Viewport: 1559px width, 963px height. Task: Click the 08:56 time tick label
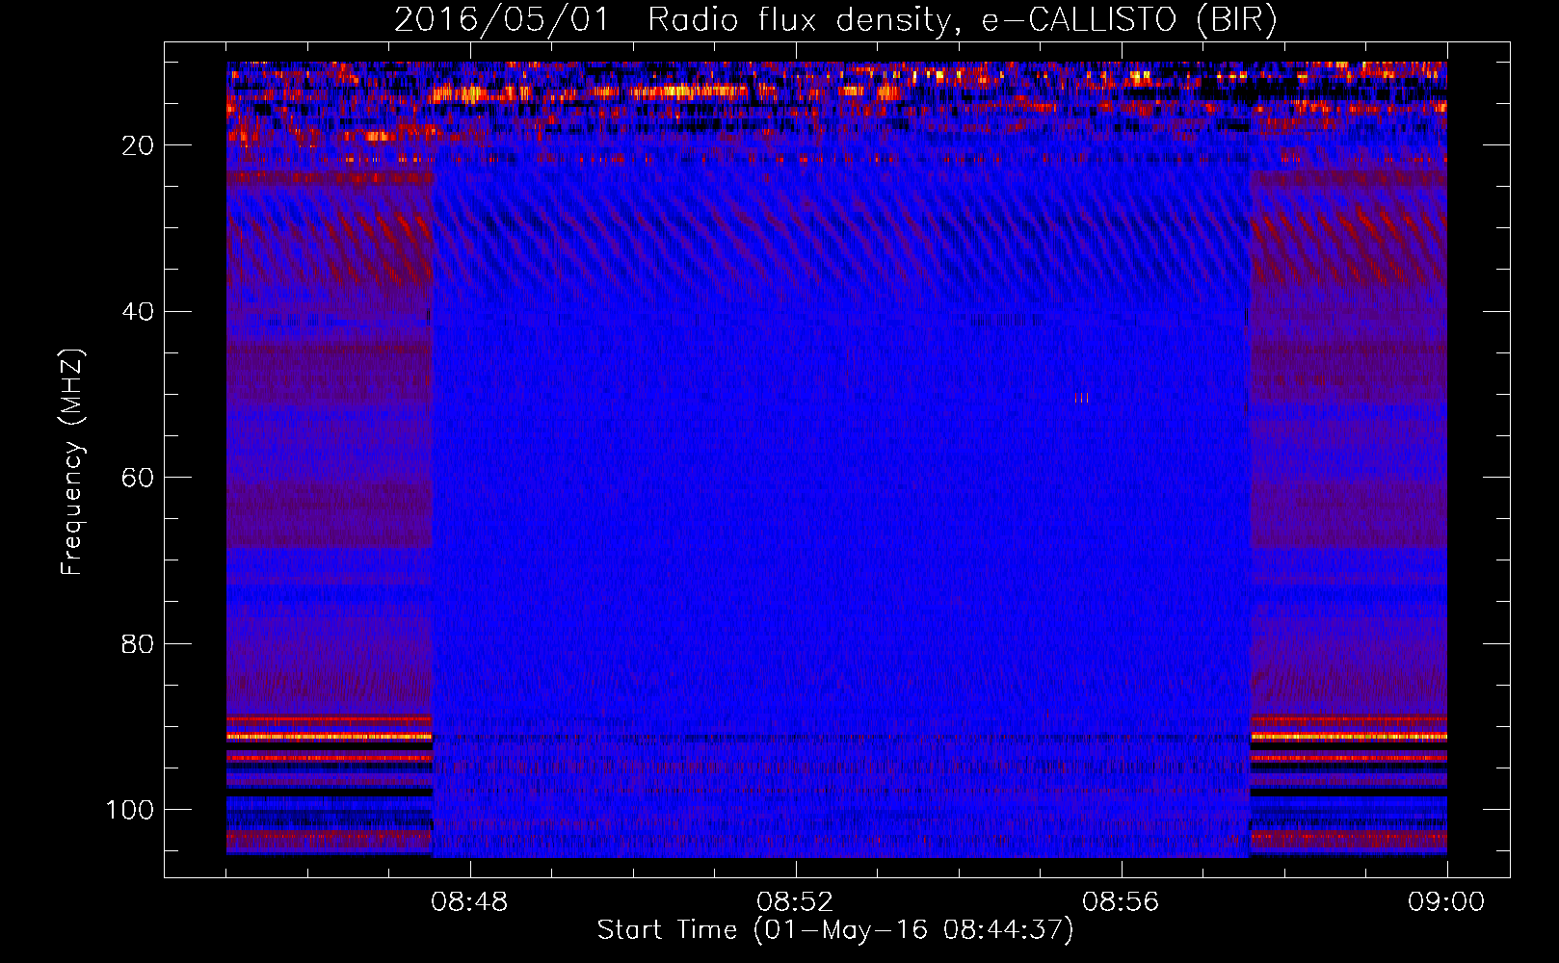point(1121,902)
